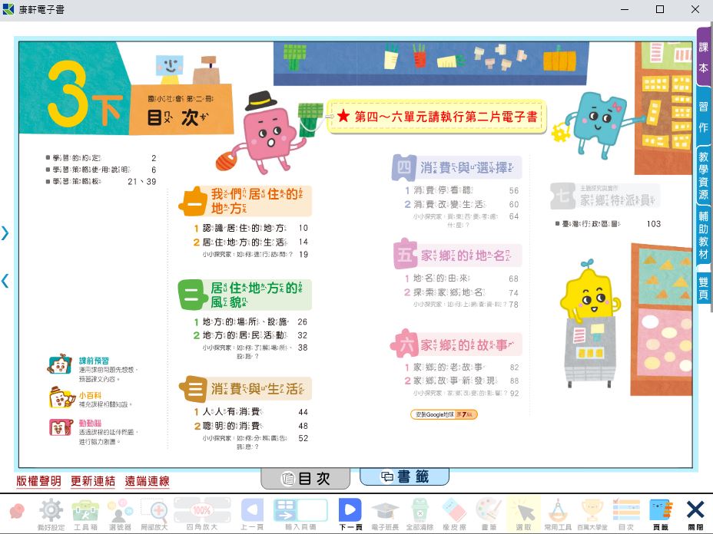Open the 目次 tab below the page
The height and width of the screenshot is (534, 713).
pyautogui.click(x=306, y=479)
